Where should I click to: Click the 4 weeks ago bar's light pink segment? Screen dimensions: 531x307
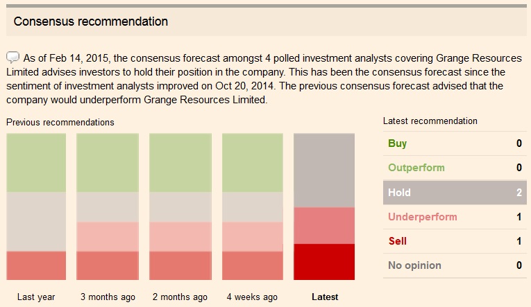coord(252,236)
